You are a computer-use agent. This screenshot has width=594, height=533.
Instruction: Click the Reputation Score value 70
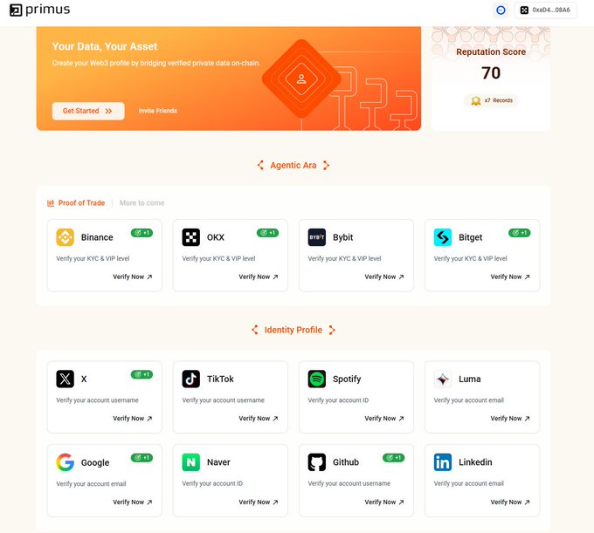491,73
